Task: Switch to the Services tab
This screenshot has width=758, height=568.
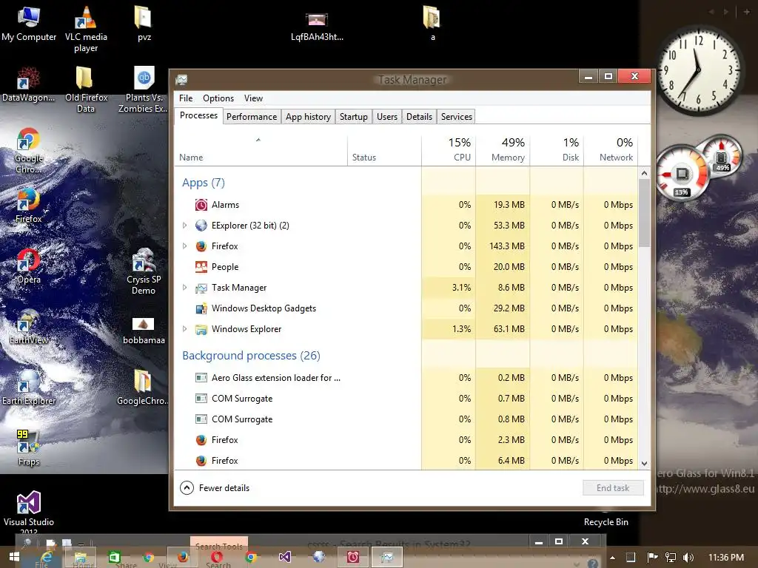Action: coord(456,116)
